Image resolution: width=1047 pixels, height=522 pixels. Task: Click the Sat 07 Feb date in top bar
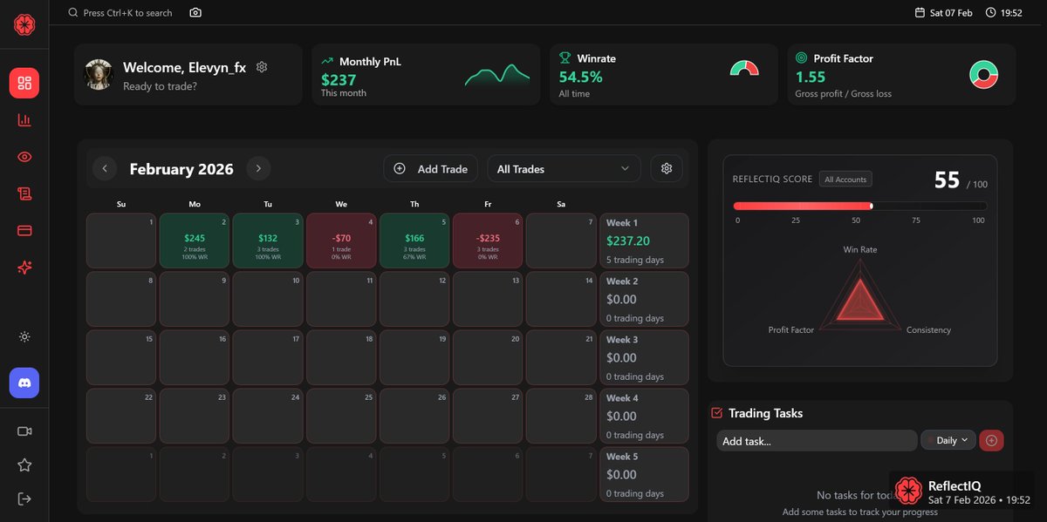tap(944, 13)
